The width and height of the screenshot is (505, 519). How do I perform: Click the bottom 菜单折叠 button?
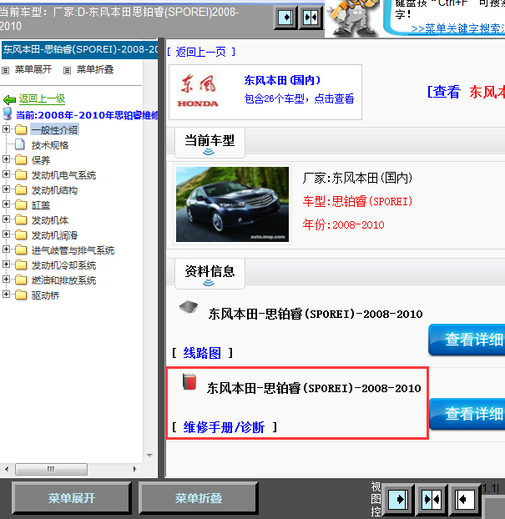(x=199, y=498)
